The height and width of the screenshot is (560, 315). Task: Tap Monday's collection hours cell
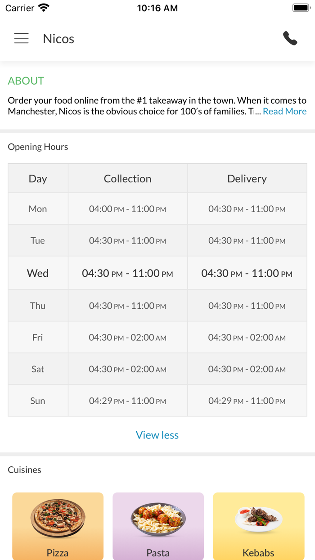click(x=127, y=209)
